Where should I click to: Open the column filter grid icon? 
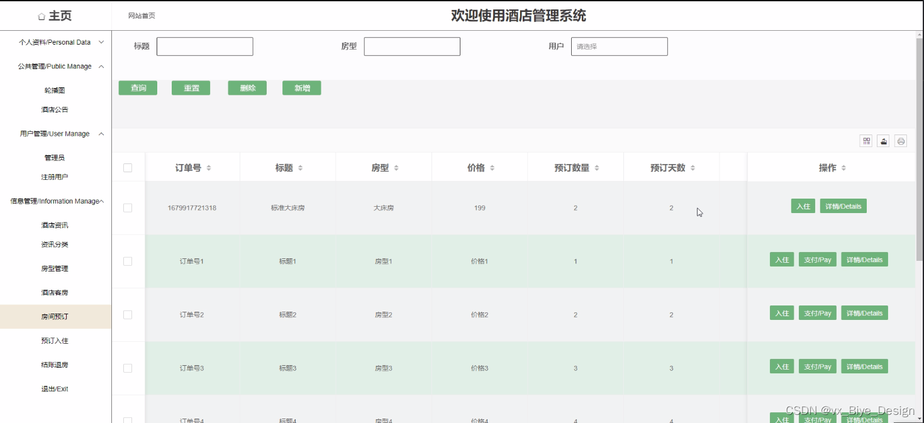867,141
